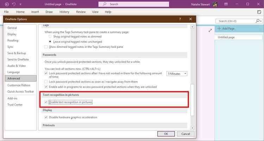Select Language category

[20, 72]
